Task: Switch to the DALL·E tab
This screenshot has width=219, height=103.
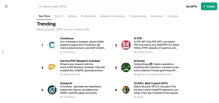Action: coord(59,16)
